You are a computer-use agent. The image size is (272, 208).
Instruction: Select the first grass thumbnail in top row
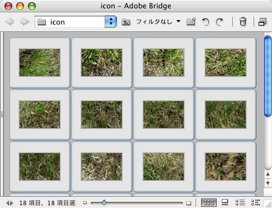40,63
